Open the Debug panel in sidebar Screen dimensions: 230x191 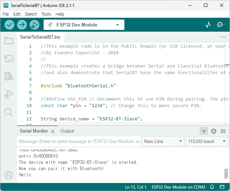tap(9, 94)
